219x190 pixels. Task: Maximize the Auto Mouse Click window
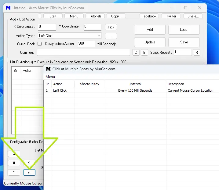(186, 8)
